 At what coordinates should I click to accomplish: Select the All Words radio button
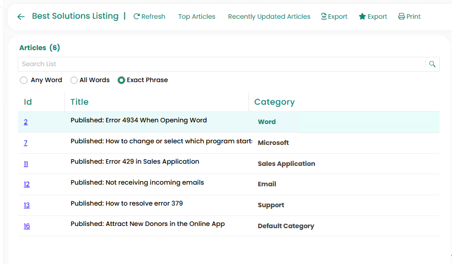74,80
